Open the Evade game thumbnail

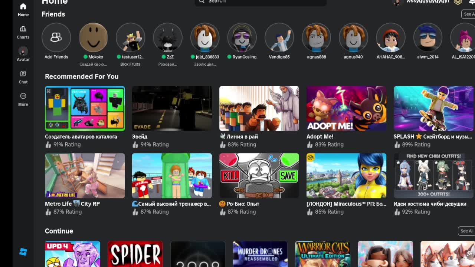tap(172, 108)
